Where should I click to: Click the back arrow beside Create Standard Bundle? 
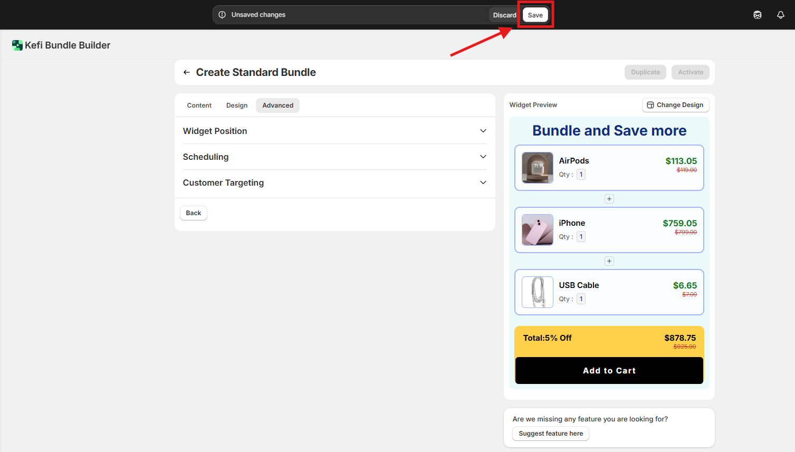(187, 72)
